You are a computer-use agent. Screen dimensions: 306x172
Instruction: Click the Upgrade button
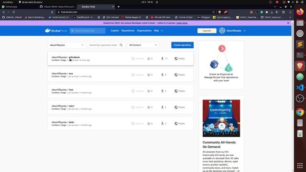click(x=207, y=31)
